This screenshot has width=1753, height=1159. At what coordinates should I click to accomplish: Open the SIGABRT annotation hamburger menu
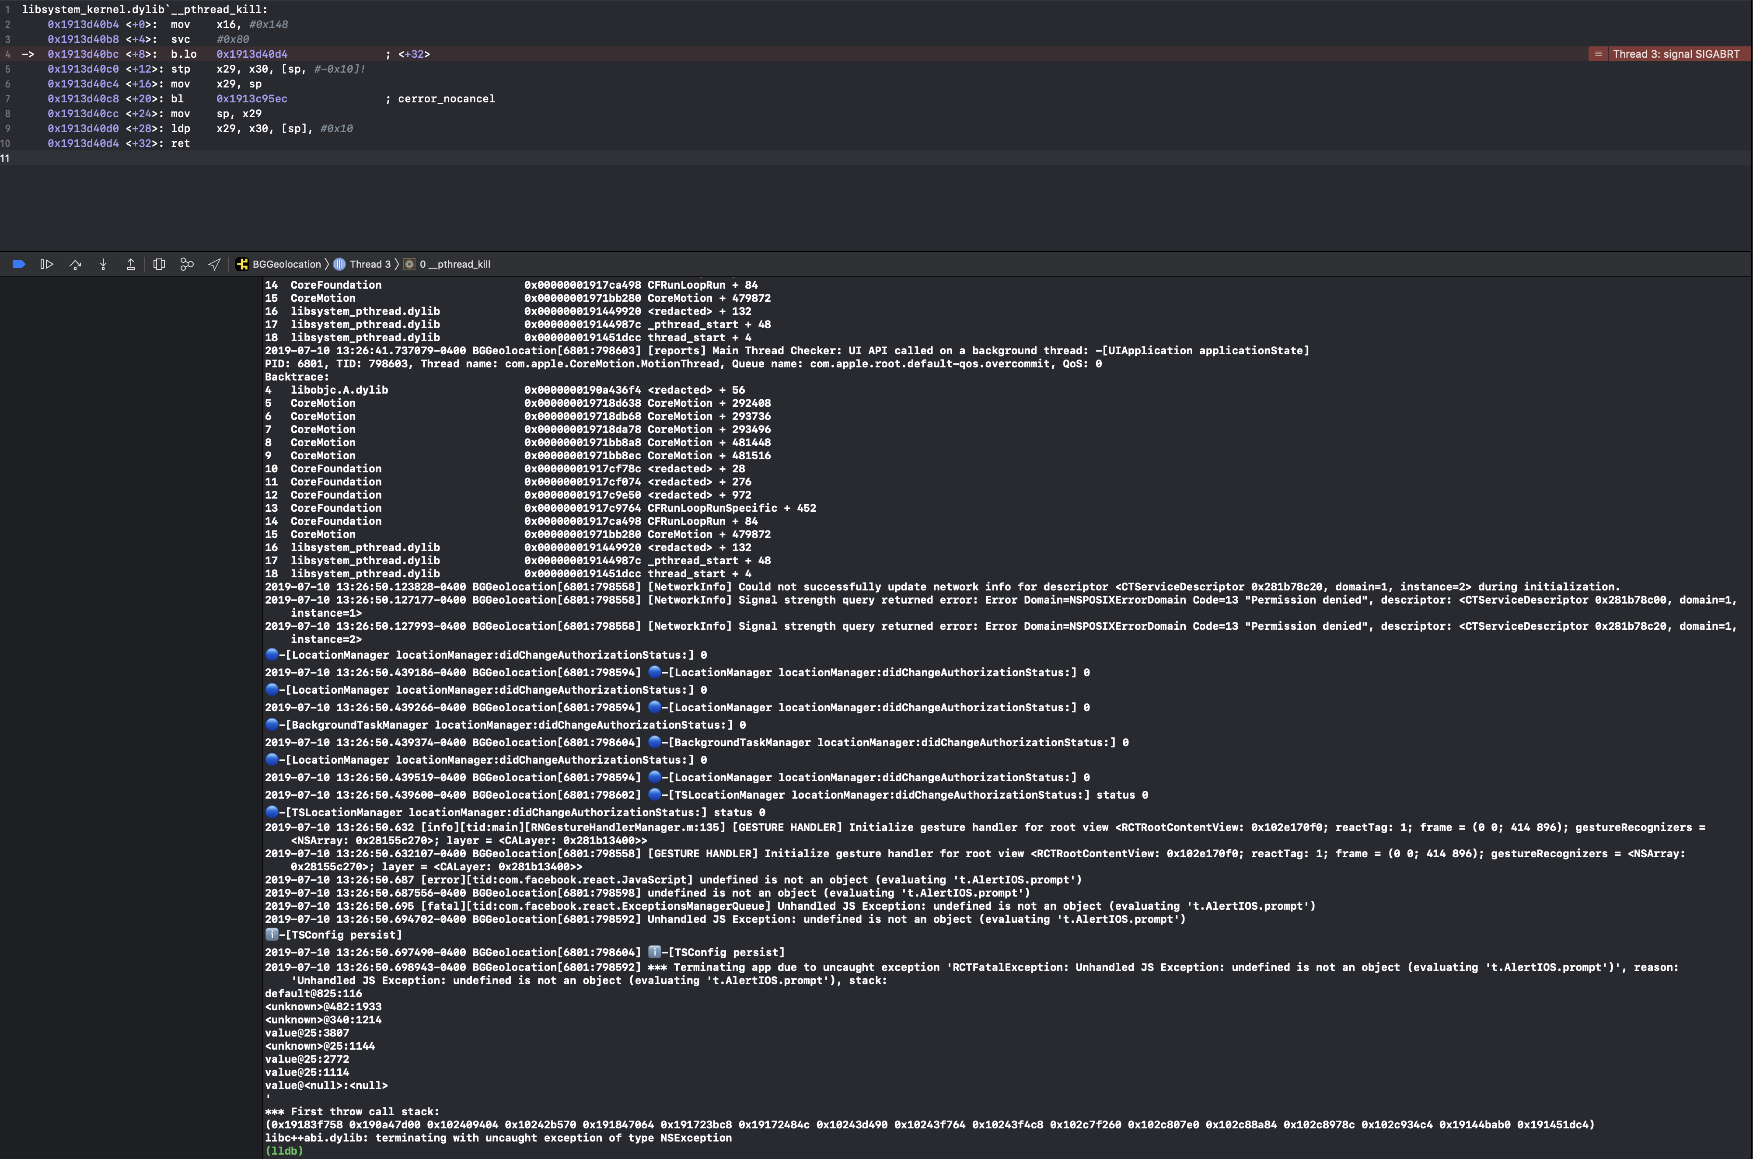tap(1599, 54)
